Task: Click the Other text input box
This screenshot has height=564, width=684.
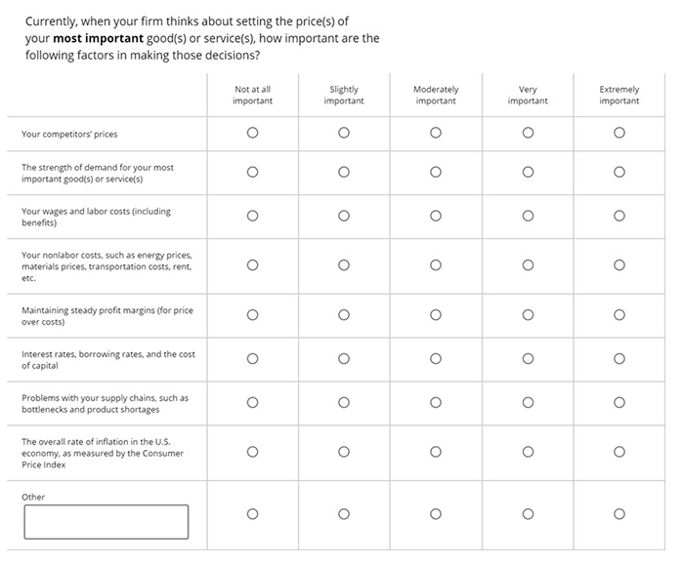Action: click(107, 522)
